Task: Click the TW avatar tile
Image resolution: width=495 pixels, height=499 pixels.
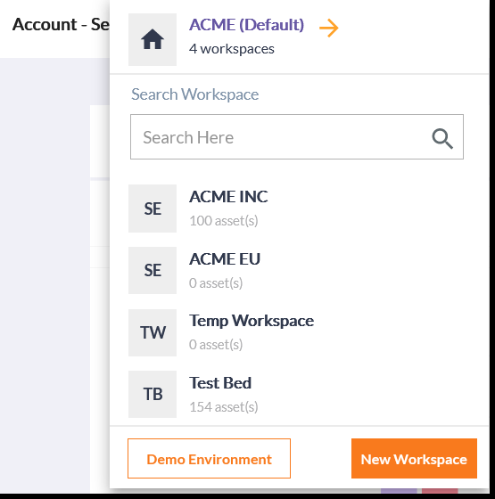Action: pos(153,332)
